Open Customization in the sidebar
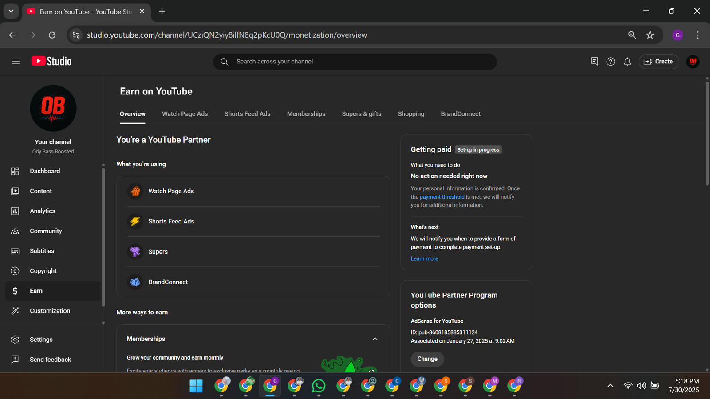This screenshot has width=710, height=399. point(53,311)
